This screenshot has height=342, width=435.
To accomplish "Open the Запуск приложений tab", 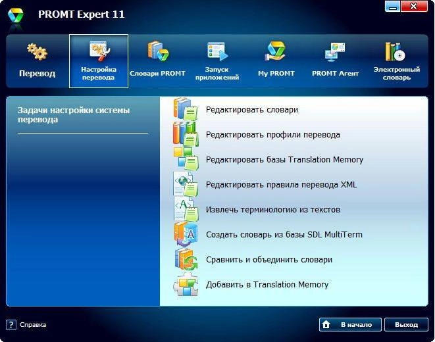I will 217,61.
